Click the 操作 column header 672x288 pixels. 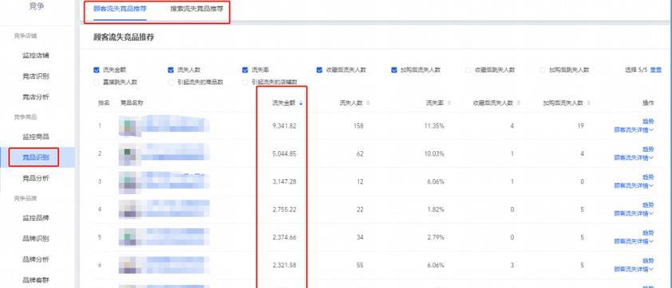tap(648, 103)
